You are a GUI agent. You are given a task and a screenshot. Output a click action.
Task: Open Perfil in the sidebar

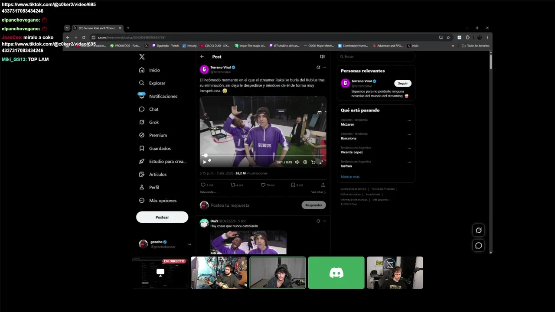149,187
